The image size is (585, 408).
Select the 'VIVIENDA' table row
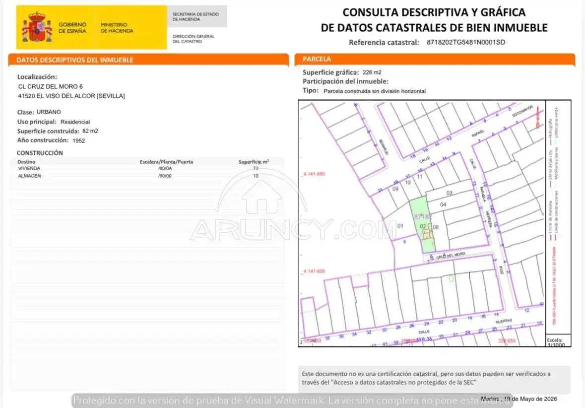(x=148, y=168)
